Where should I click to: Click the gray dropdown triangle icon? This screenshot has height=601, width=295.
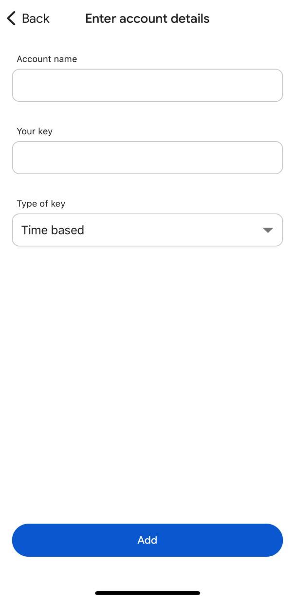268,230
